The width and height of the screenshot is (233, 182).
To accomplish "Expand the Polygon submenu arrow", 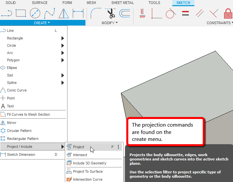I will [63, 60].
